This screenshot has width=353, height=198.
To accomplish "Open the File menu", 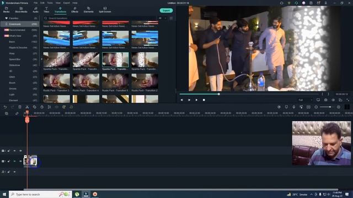I will (35, 3).
